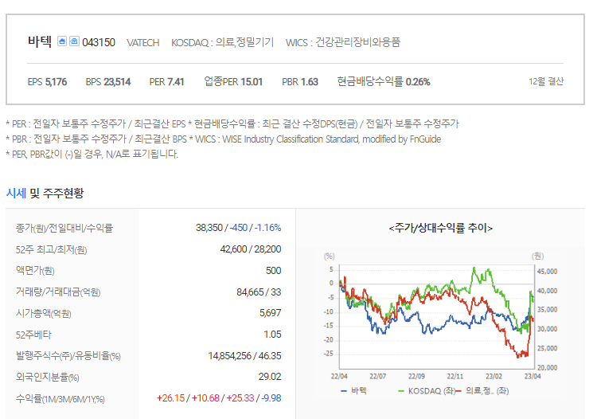Image resolution: width=593 pixels, height=419 pixels.
Task: Open the company homepage icon beside 바텍
Action: 62,41
